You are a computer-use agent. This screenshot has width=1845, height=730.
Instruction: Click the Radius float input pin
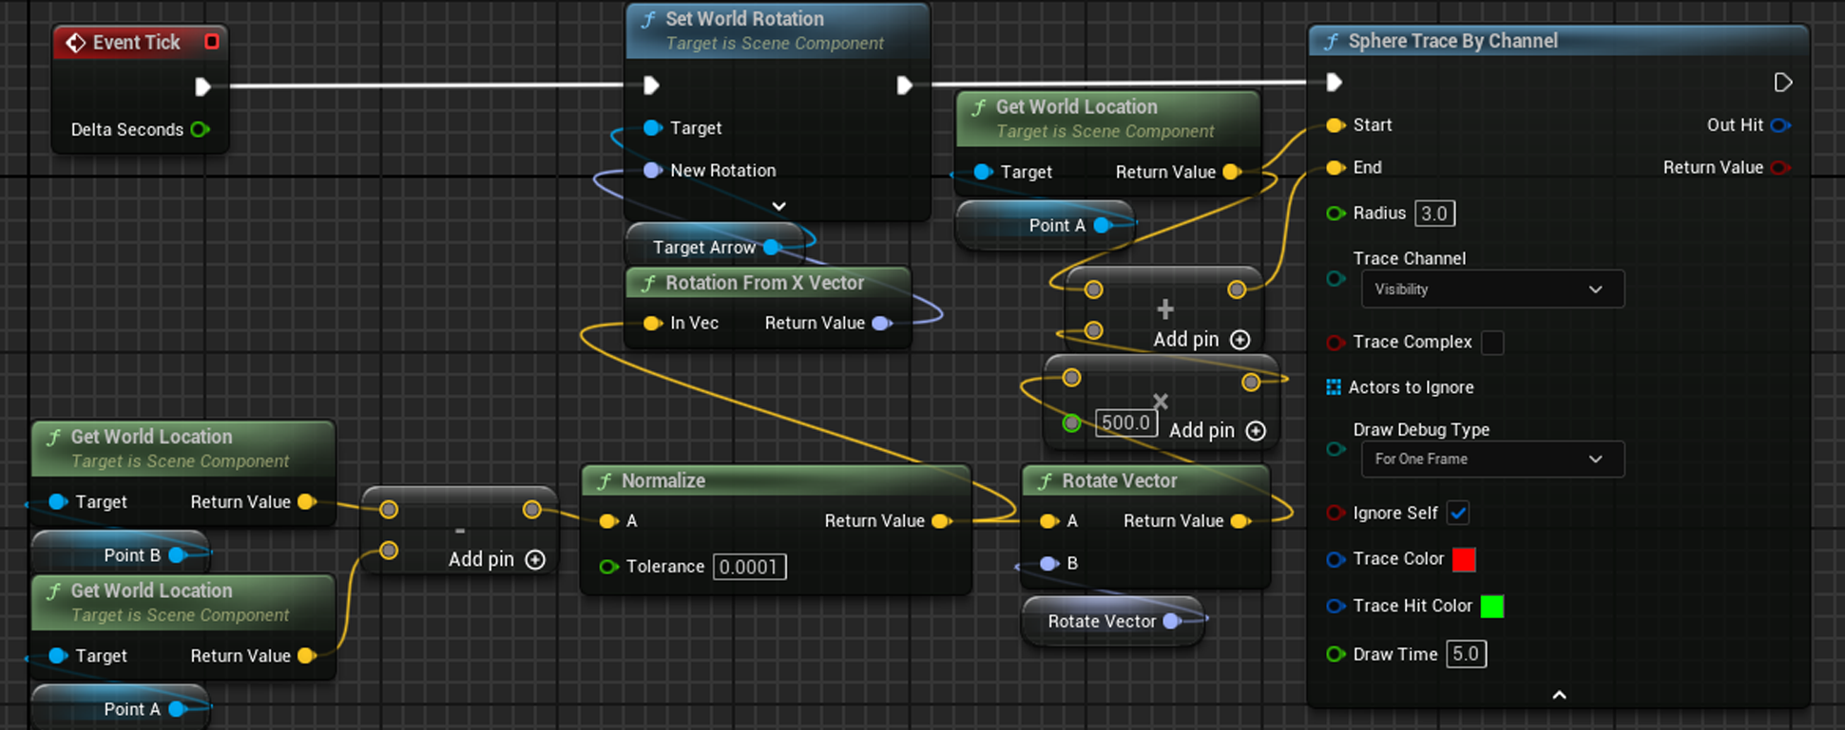1336,213
